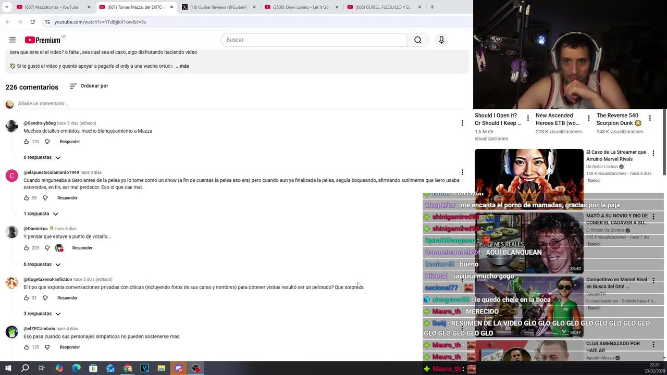Image resolution: width=667 pixels, height=375 pixels.
Task: Open Microsoft Store from taskbar
Action: point(93,368)
